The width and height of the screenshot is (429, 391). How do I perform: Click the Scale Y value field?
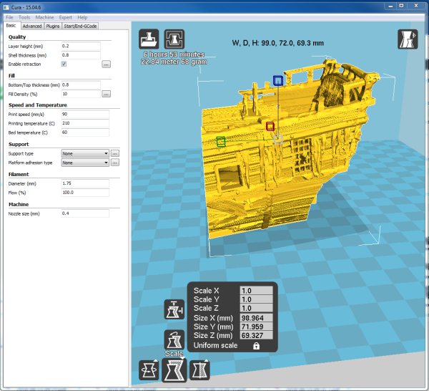257,299
